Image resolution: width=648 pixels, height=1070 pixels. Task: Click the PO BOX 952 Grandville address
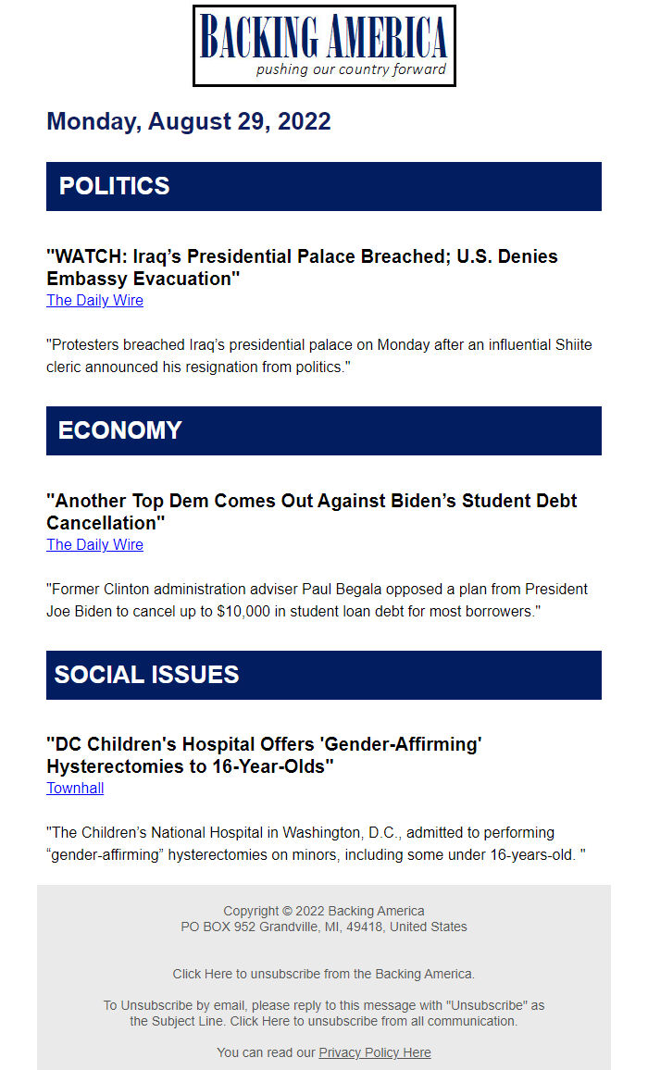click(324, 927)
